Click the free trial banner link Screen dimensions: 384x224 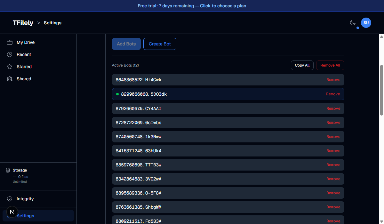192,6
